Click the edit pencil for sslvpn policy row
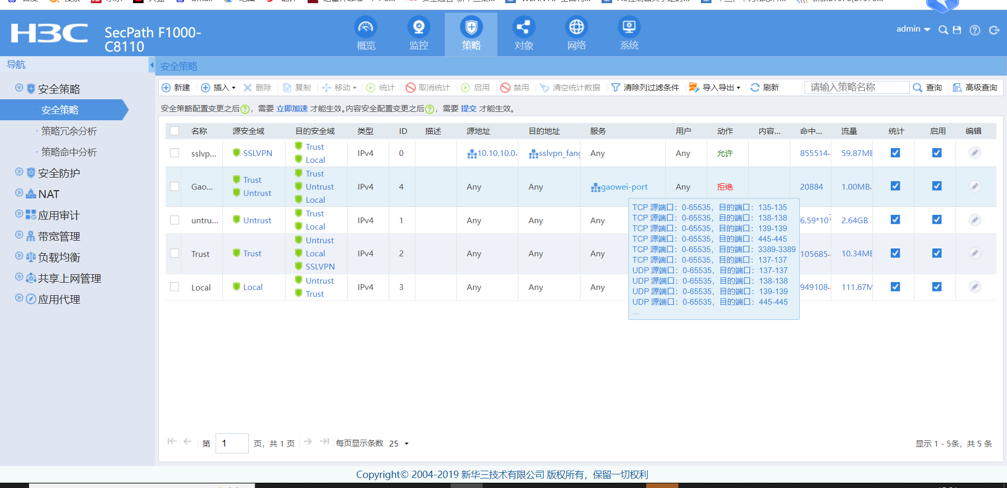 point(974,153)
